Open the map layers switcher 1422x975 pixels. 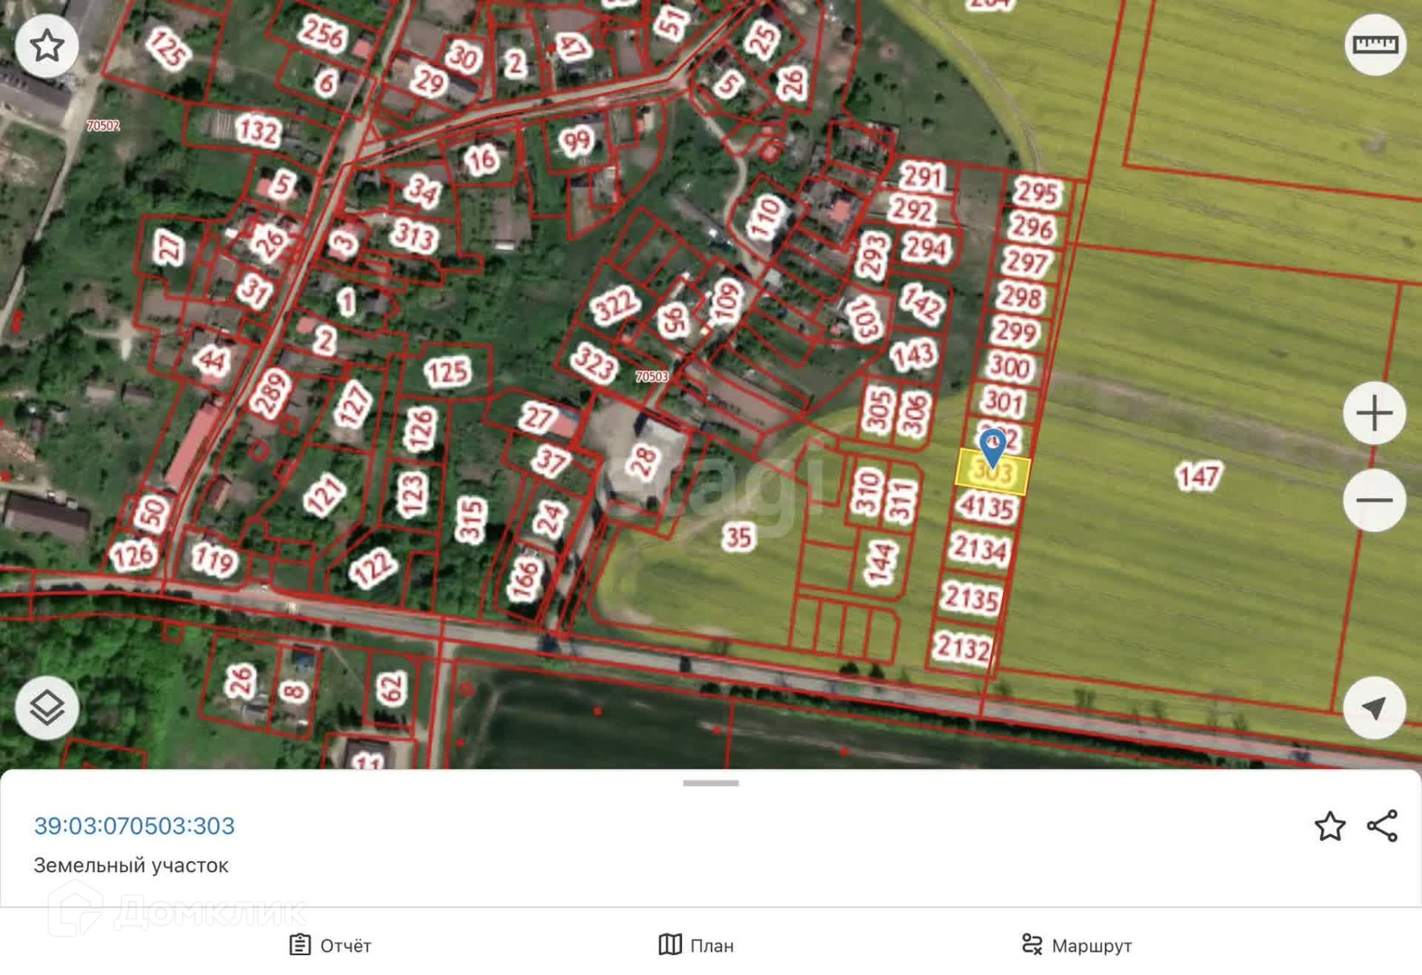47,708
